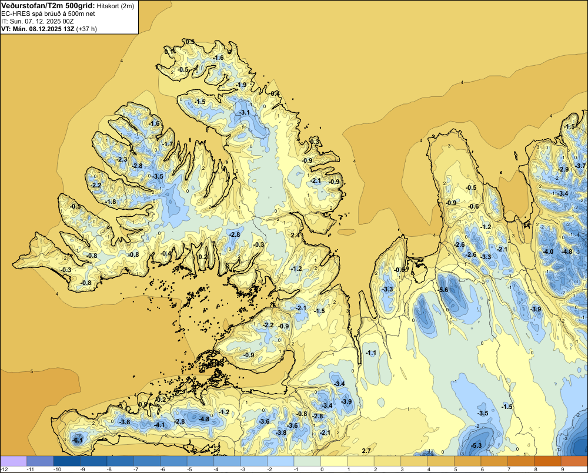
Task: Click the -3.7 temperature value on the map
Action: pos(580,166)
